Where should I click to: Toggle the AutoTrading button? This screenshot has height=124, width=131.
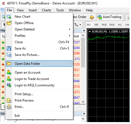tap(109, 17)
